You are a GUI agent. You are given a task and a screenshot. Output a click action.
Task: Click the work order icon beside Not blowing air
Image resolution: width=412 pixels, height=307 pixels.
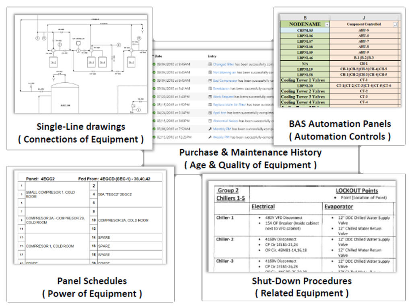click(210, 72)
